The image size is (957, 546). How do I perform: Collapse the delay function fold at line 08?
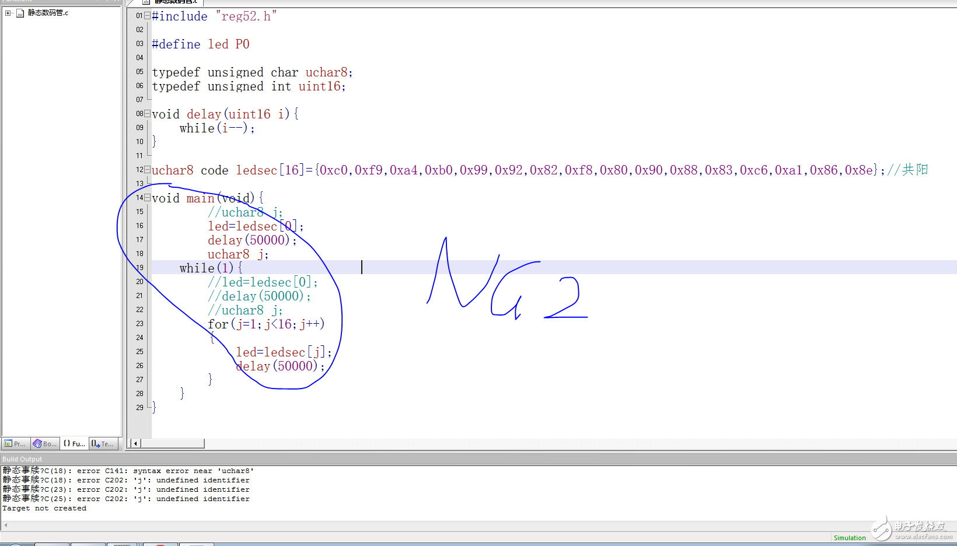click(x=148, y=114)
